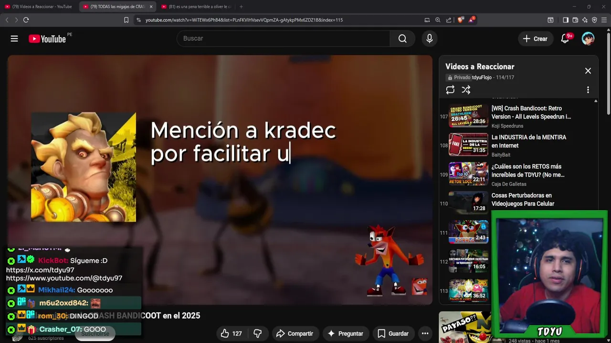Open playlist item 112 thumbnail
The height and width of the screenshot is (343, 611).
point(468,261)
